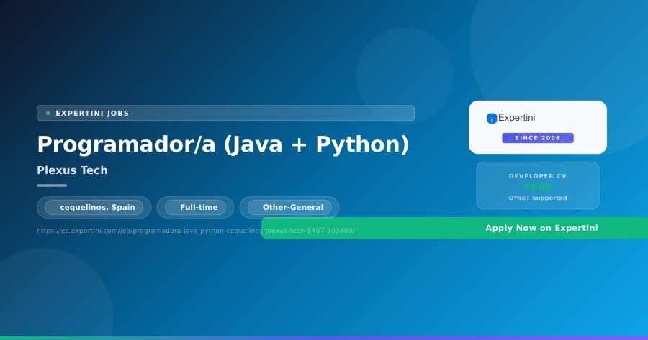Click the SINCE 2008 badge
648x340 pixels.
[538, 138]
